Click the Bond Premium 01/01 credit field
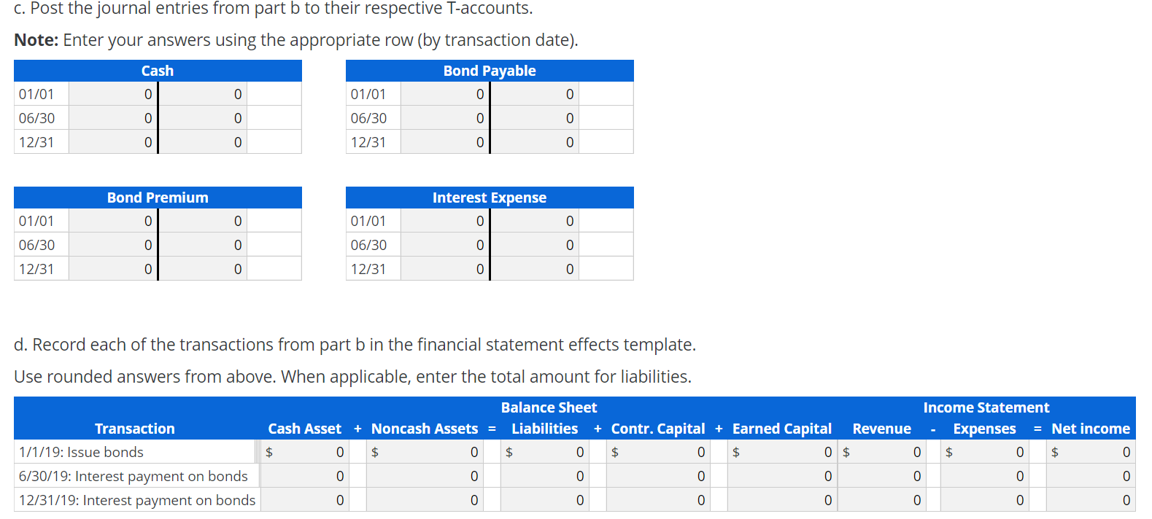Screen dimensions: 1152x519 [x=202, y=220]
